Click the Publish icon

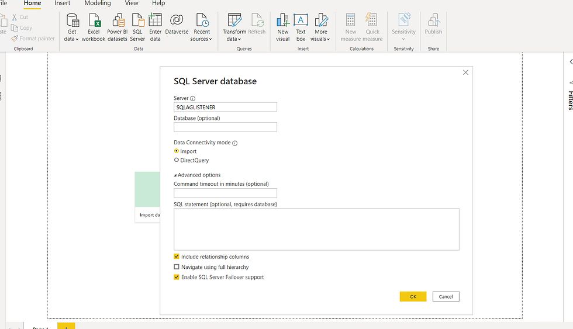[x=433, y=24]
